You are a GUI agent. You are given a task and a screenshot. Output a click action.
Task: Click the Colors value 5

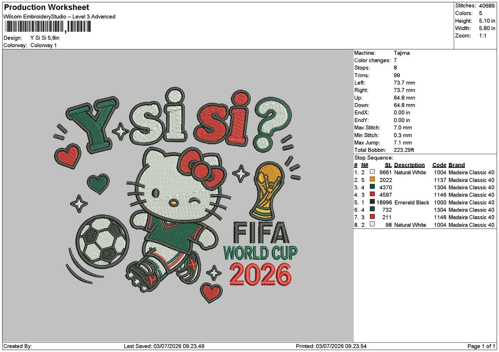(481, 13)
